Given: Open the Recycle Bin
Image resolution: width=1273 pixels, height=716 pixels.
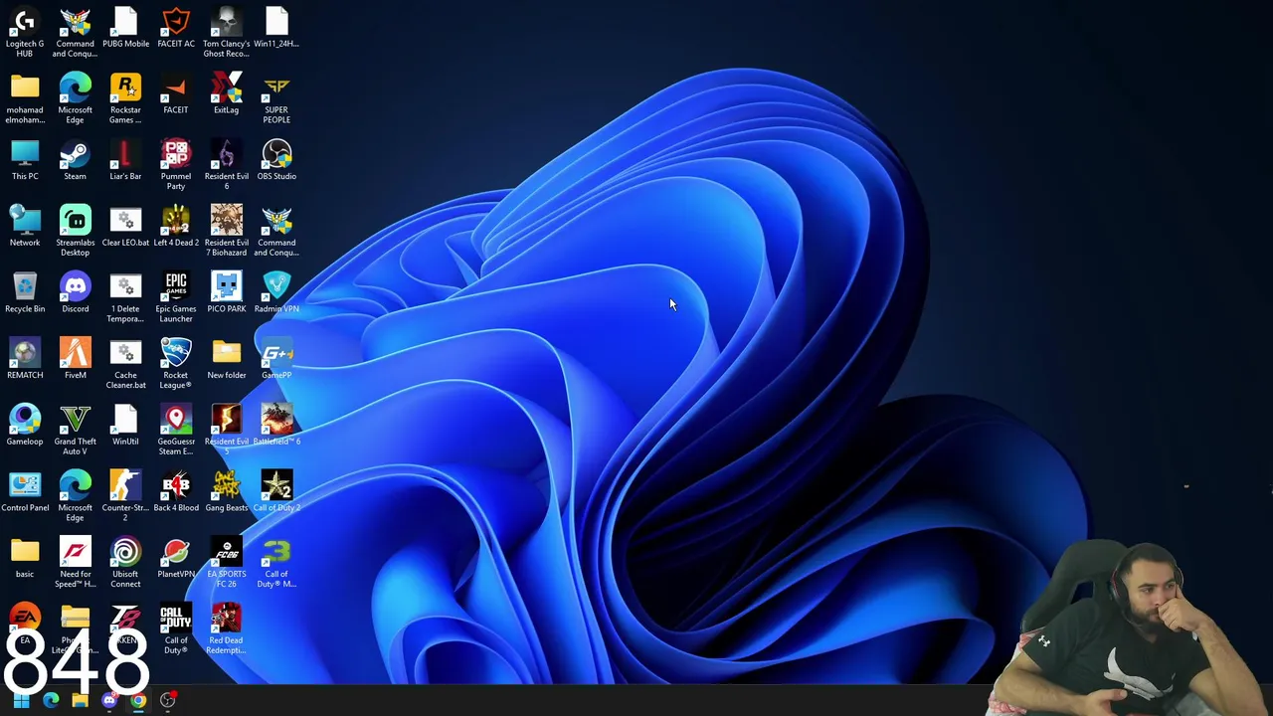Looking at the screenshot, I should (x=25, y=292).
